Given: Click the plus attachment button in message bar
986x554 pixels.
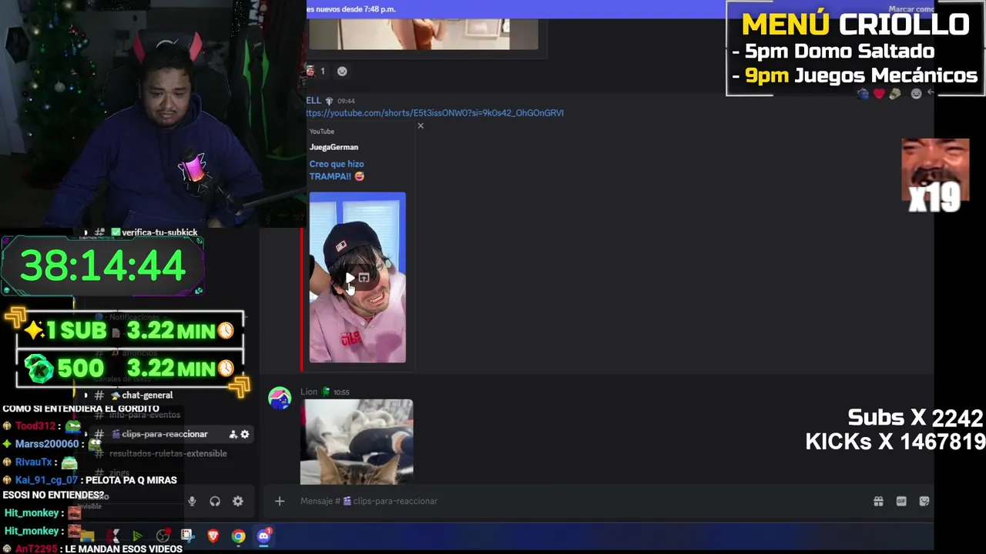Looking at the screenshot, I should [x=280, y=501].
